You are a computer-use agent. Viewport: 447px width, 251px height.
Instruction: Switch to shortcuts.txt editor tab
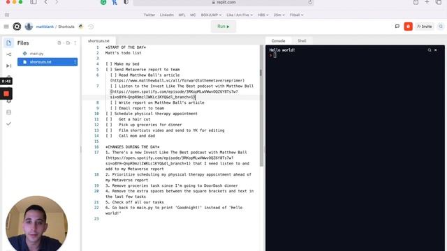(98, 41)
